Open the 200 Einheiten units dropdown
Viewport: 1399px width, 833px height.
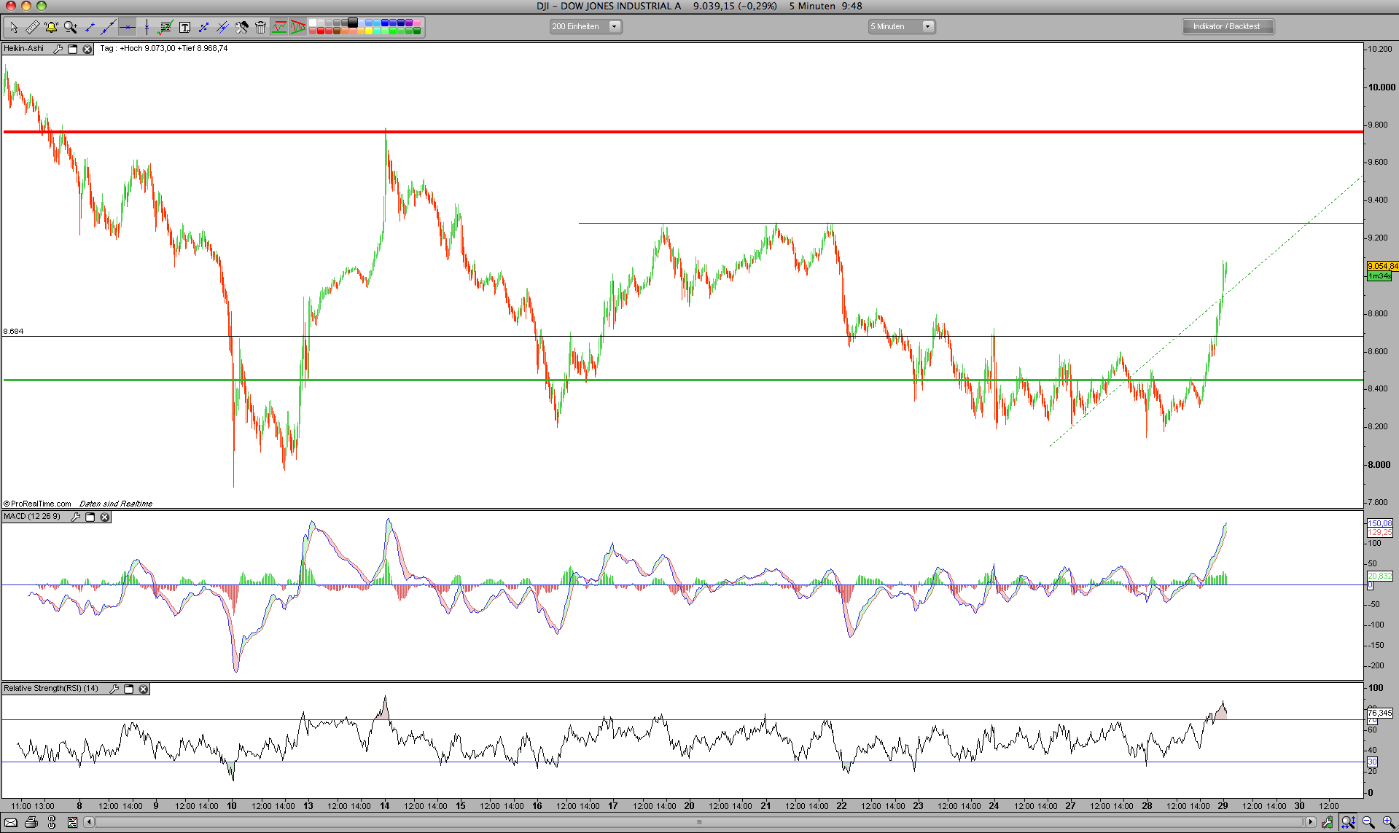point(585,26)
